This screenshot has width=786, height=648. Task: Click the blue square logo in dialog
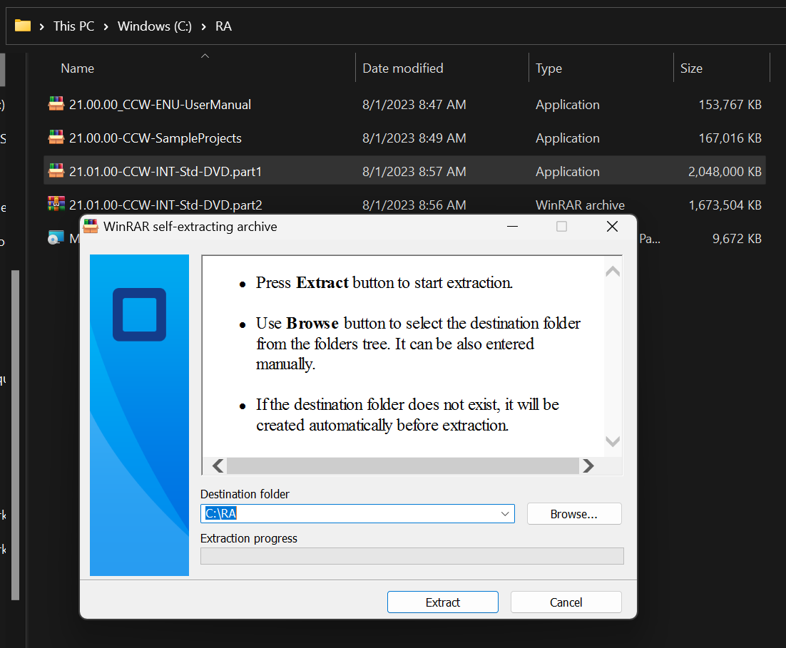pyautogui.click(x=139, y=314)
